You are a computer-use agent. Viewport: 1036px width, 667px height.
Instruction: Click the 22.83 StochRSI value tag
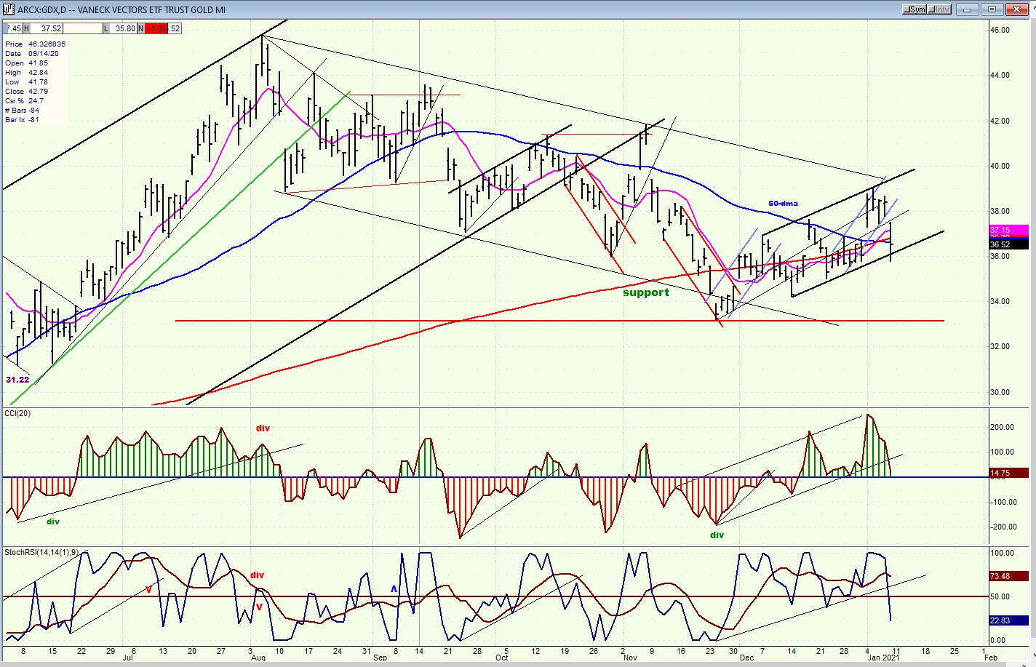coord(1008,620)
